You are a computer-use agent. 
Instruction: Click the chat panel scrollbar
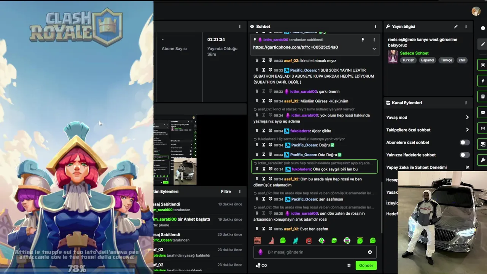(x=382, y=207)
